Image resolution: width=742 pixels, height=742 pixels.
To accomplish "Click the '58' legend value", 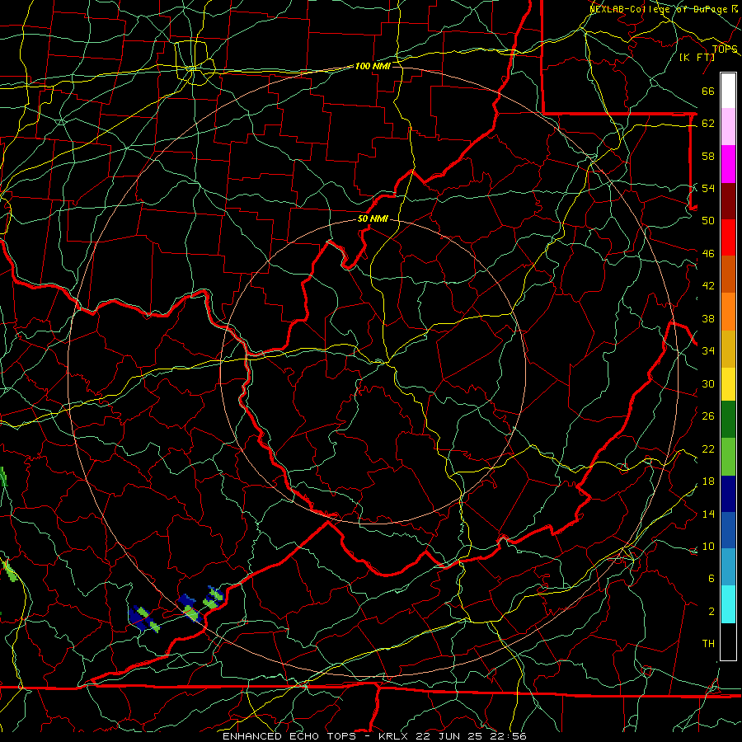I will point(708,156).
